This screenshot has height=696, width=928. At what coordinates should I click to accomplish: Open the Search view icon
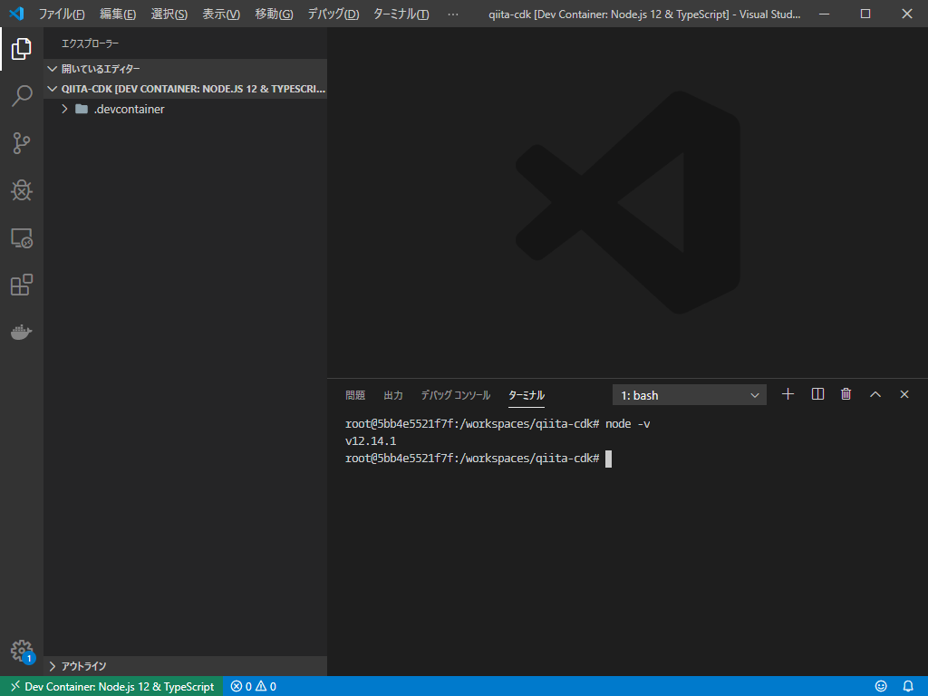pyautogui.click(x=22, y=96)
